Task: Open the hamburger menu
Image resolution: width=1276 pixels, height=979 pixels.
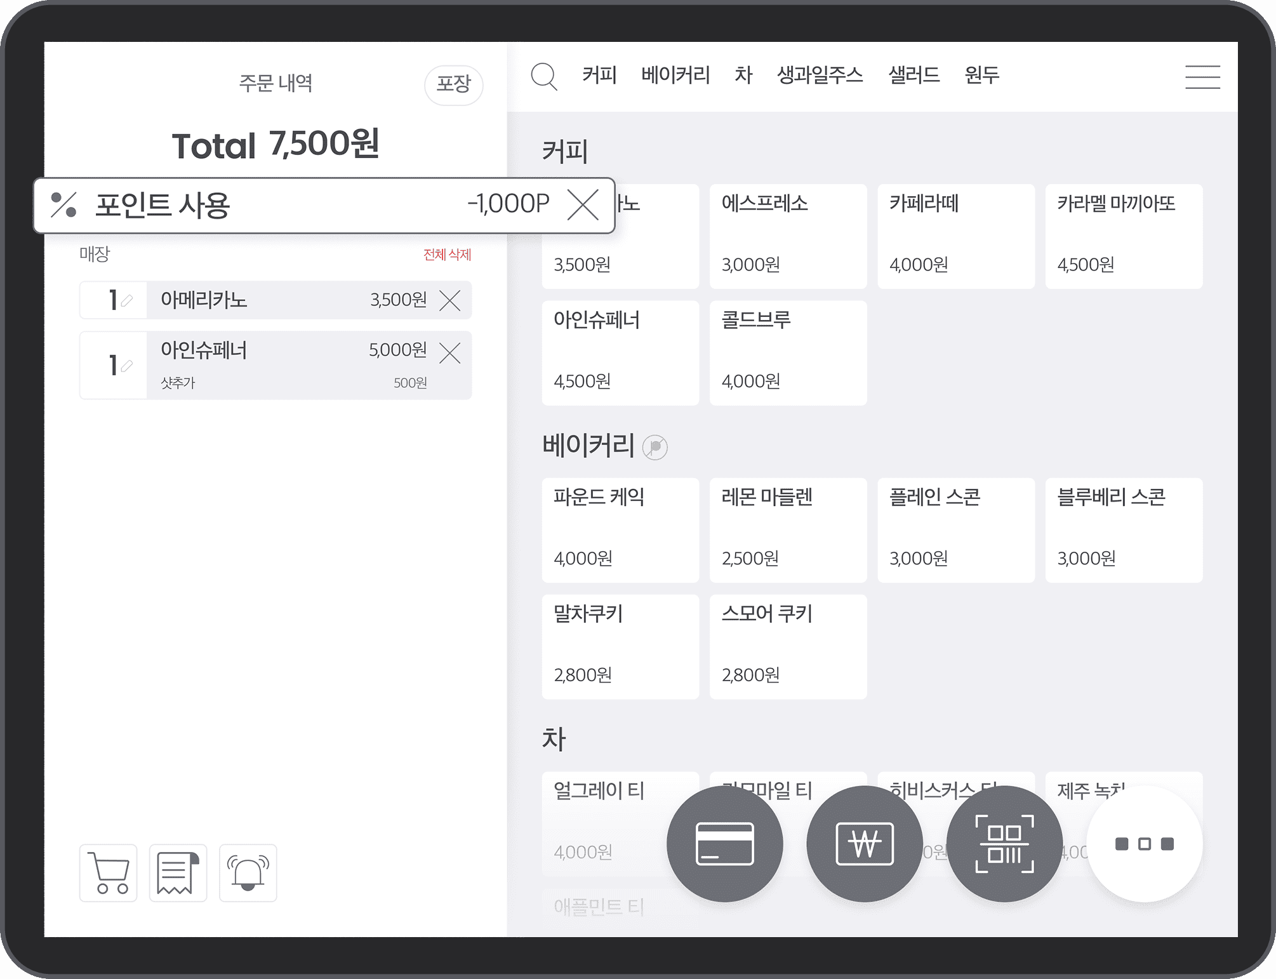Action: tap(1202, 76)
